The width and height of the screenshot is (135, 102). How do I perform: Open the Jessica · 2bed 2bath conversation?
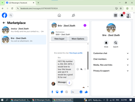(23, 30)
